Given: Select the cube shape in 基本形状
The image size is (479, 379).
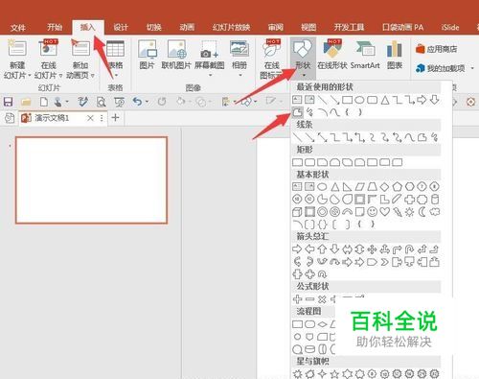Looking at the screenshot, I should [x=297, y=212].
